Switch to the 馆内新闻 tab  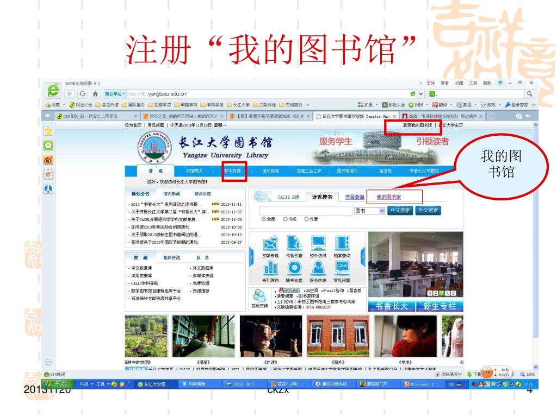(171, 194)
